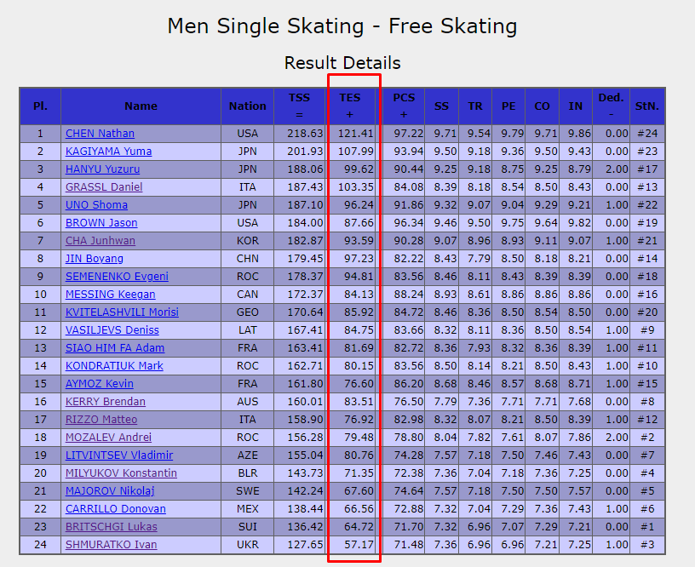Click Nathan Chen's 121.41 TES score cell

tap(350, 134)
